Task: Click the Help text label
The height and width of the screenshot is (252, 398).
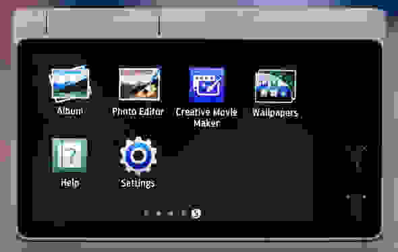Action: click(x=69, y=183)
